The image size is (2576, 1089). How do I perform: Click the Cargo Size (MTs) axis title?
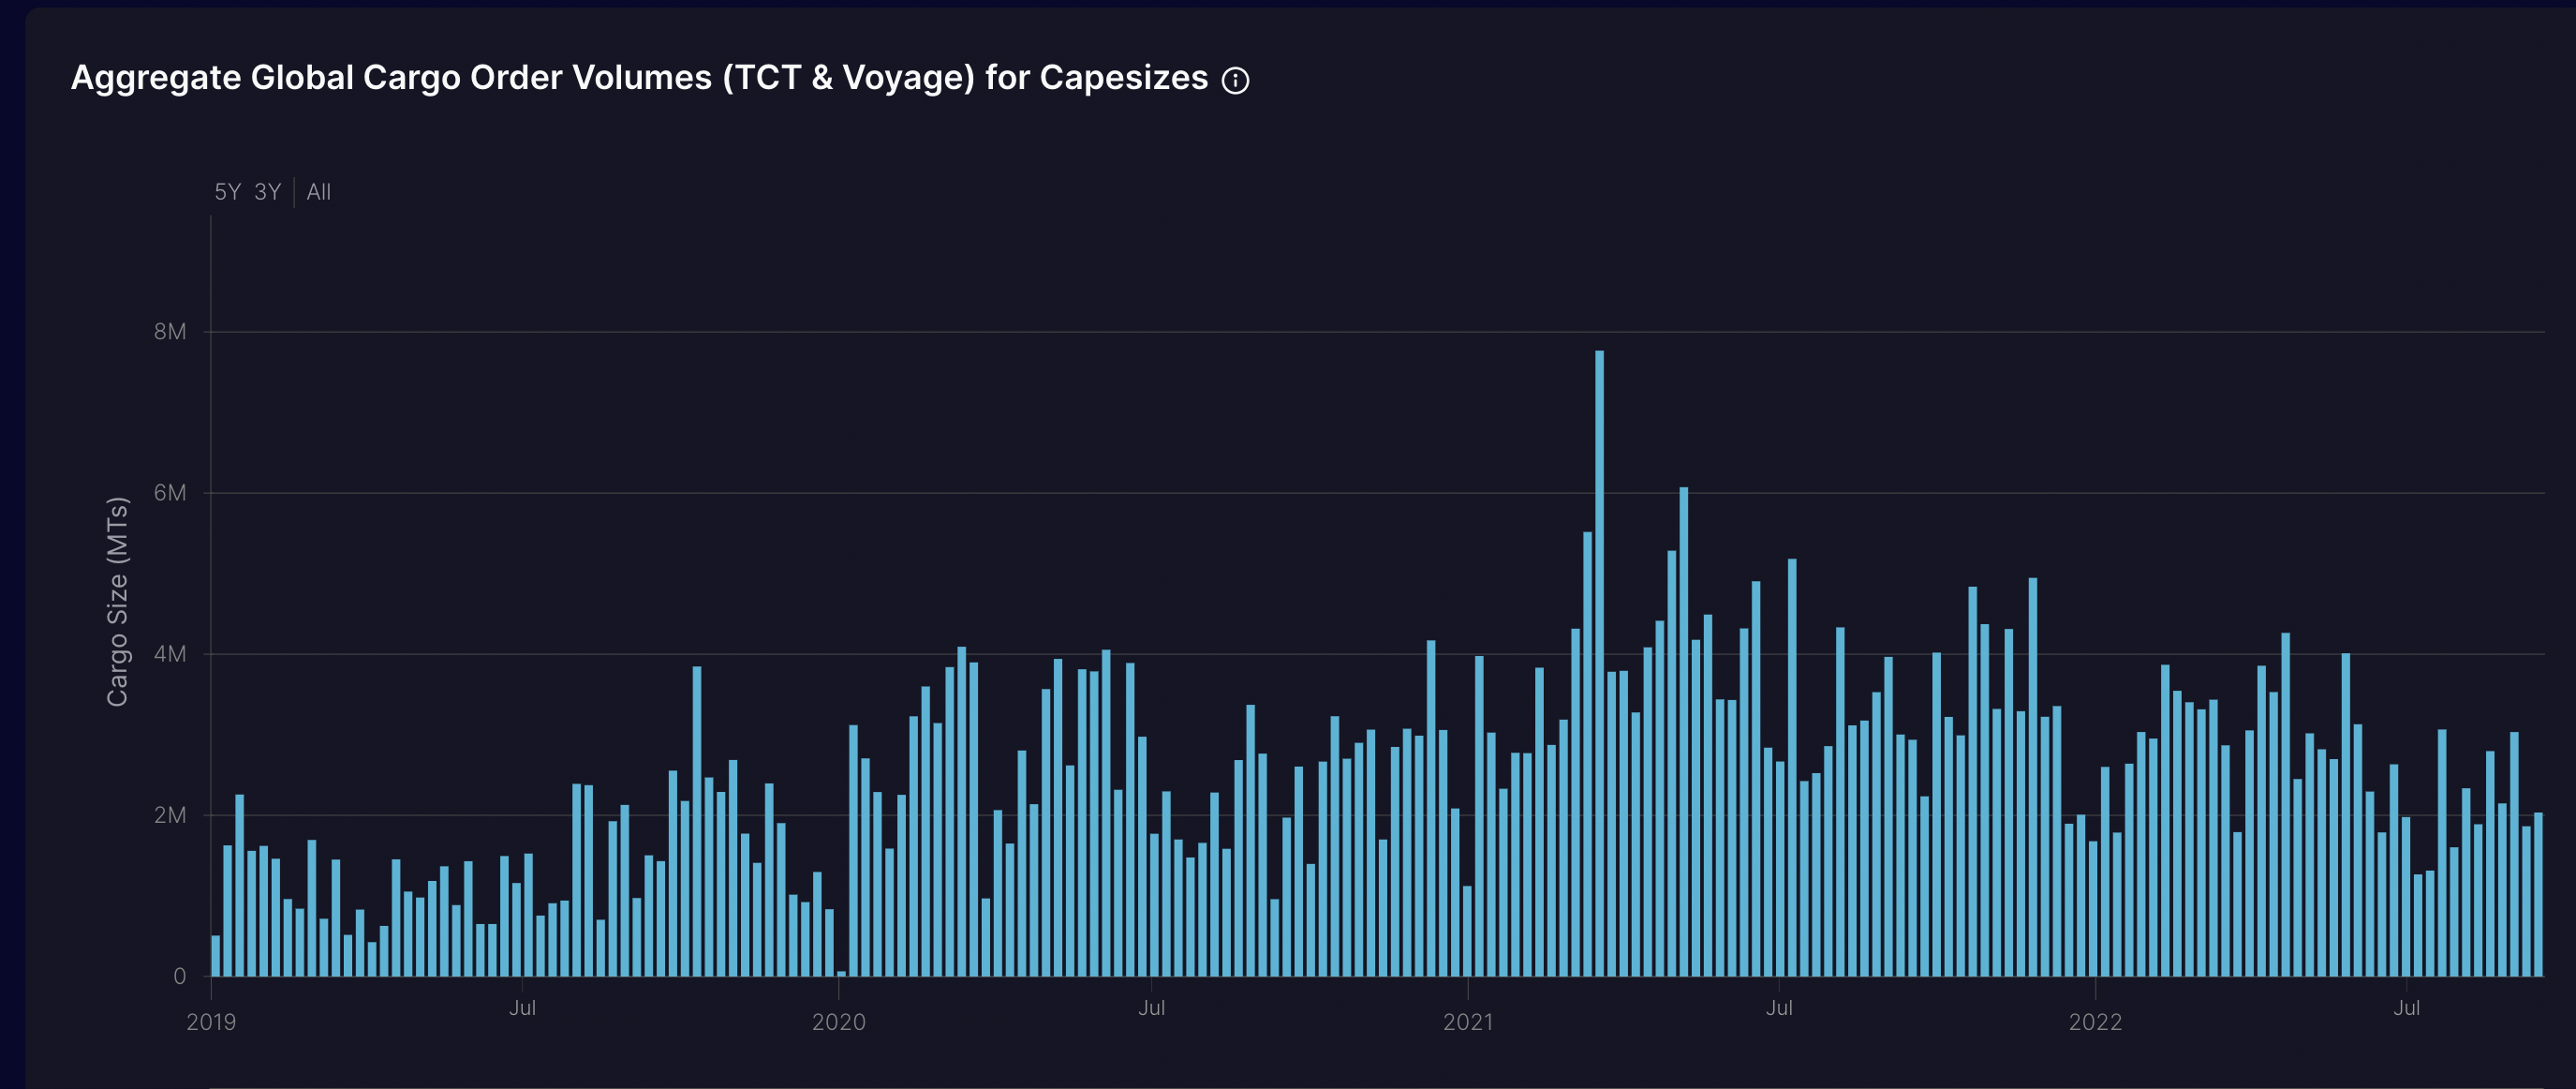click(117, 602)
